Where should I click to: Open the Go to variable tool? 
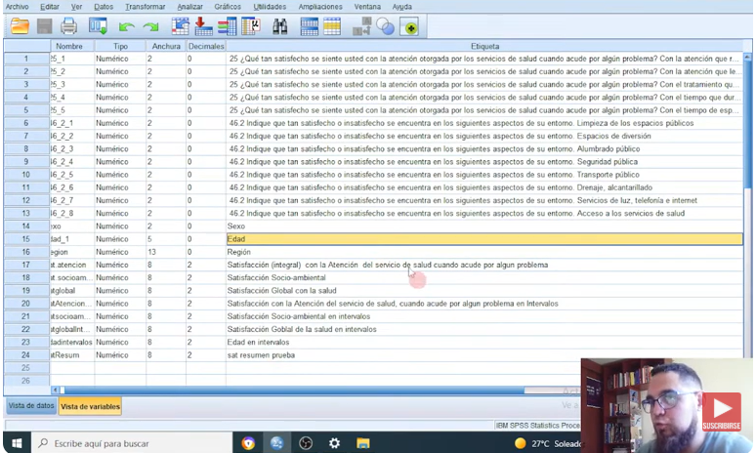(203, 26)
